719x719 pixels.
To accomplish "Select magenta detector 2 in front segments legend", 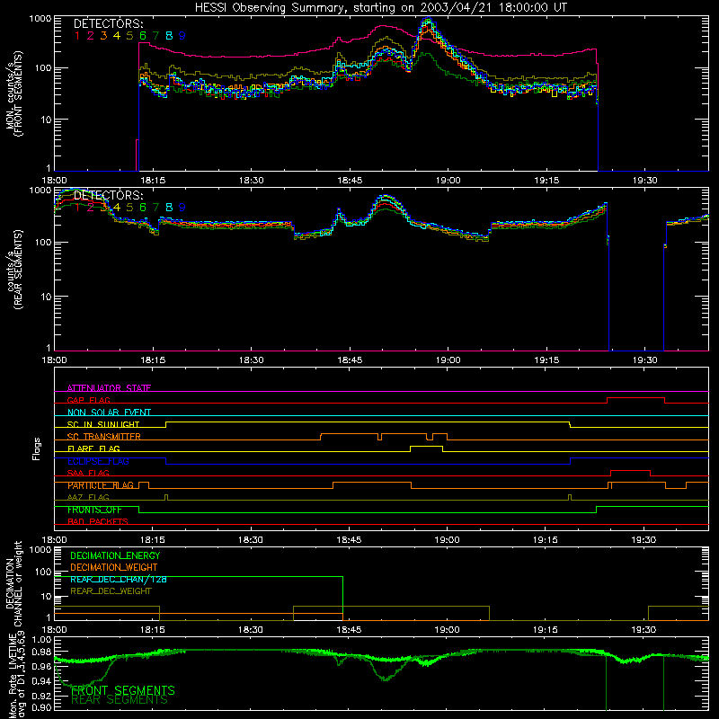I will click(x=91, y=35).
